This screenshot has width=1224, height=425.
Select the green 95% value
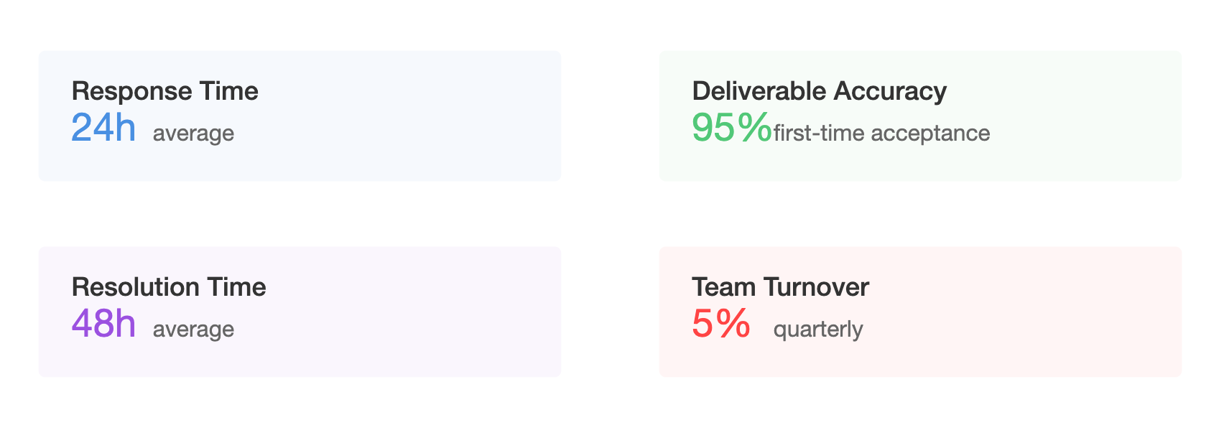click(732, 128)
